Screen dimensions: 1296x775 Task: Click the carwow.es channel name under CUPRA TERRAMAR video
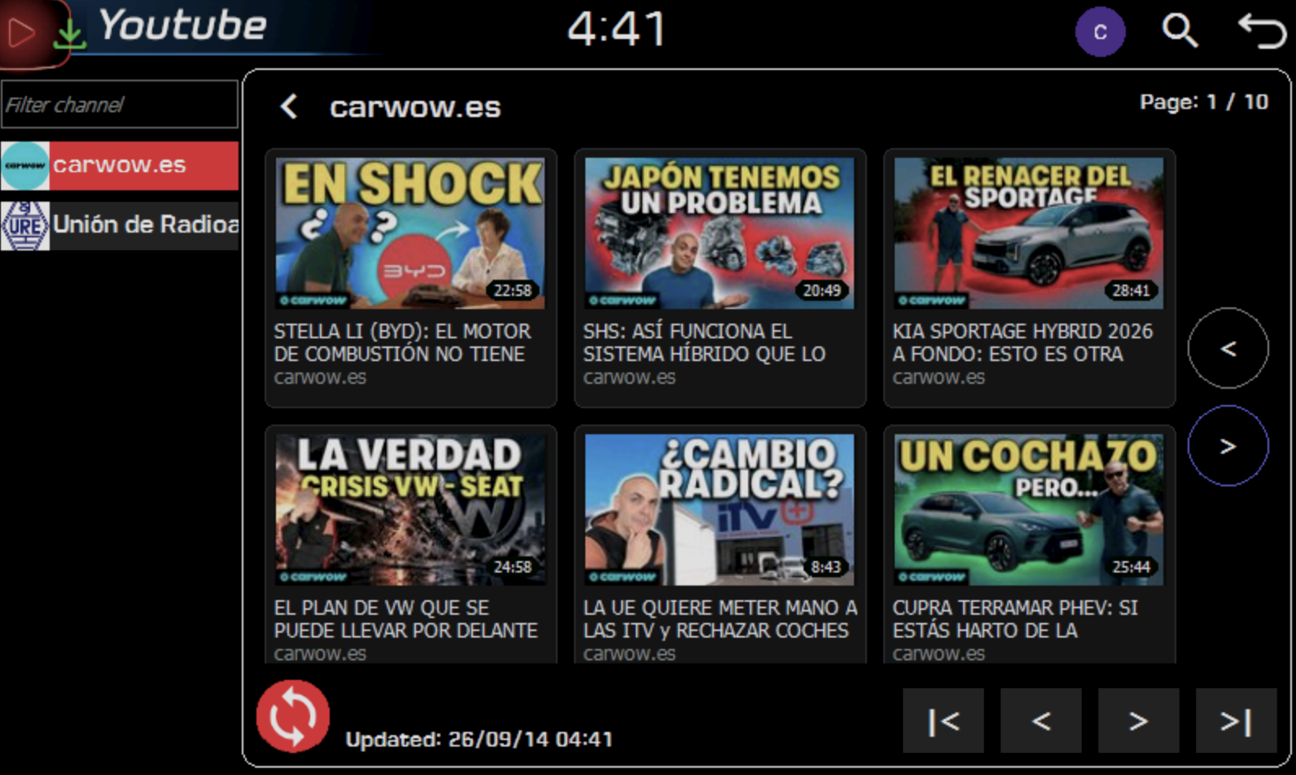939,654
